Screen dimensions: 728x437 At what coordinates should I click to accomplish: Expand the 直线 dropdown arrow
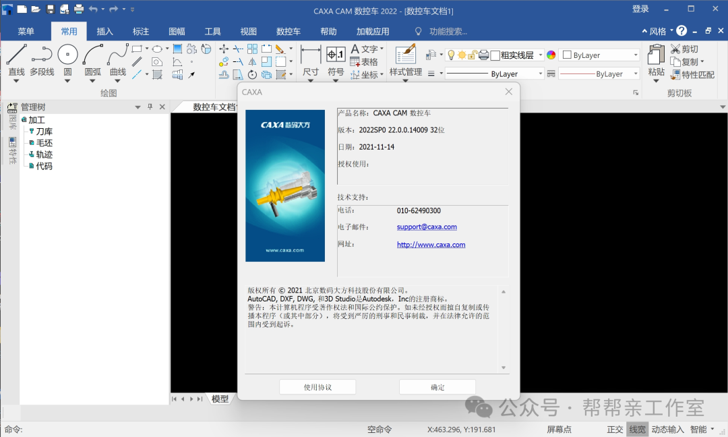pyautogui.click(x=16, y=82)
